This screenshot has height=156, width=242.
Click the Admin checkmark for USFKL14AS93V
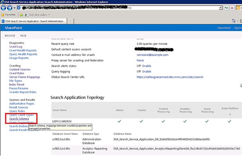119,121
